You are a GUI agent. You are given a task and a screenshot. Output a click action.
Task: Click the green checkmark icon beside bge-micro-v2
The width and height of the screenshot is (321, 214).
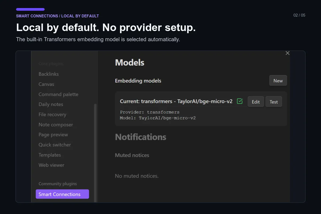(x=240, y=101)
